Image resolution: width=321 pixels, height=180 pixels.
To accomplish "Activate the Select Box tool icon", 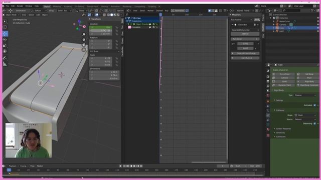I will [5, 21].
